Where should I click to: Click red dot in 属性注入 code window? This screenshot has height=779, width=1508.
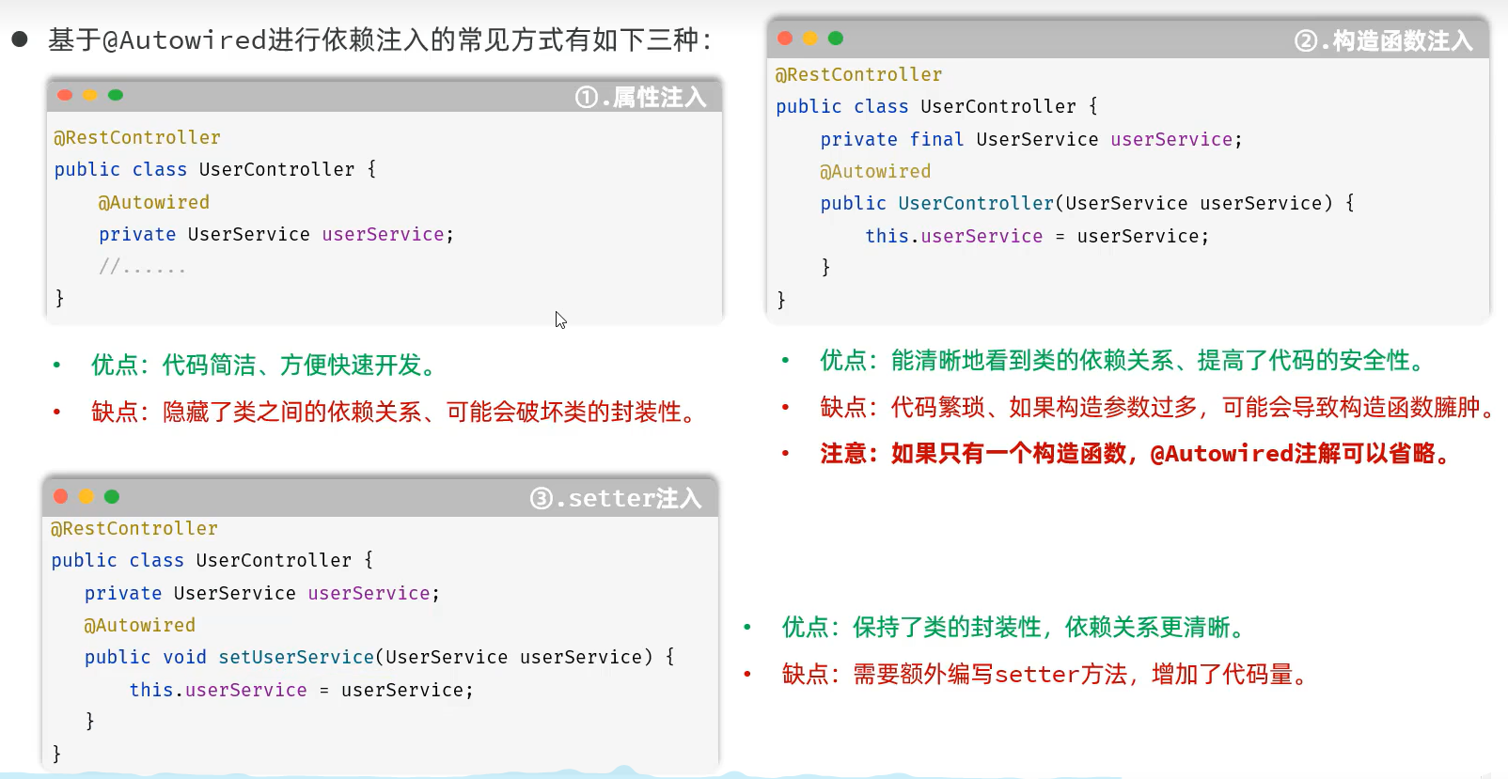pos(65,95)
